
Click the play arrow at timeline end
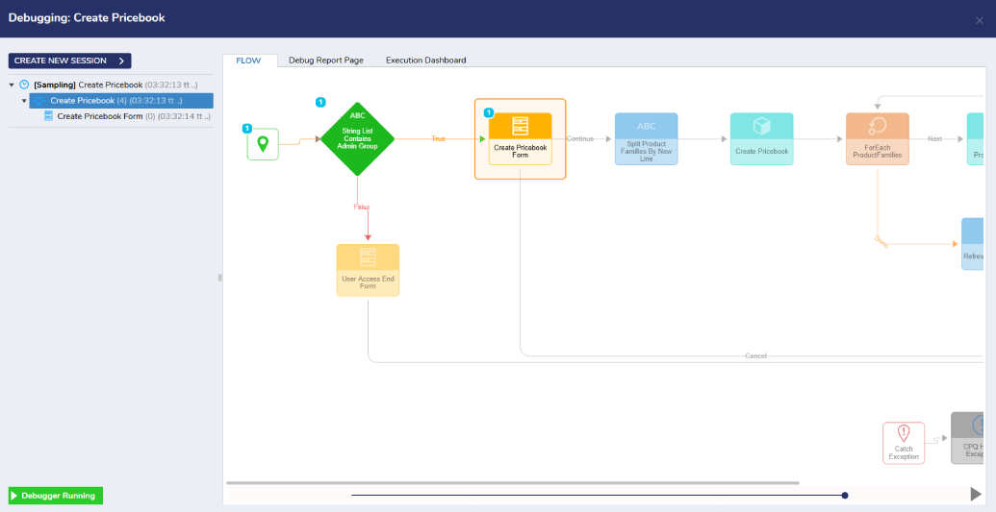[976, 494]
